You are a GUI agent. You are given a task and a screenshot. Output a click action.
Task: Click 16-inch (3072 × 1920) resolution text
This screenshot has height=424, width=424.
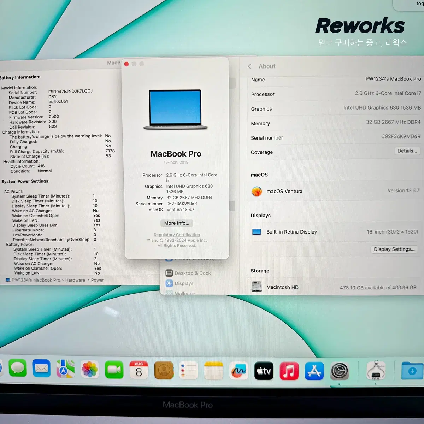tap(392, 232)
